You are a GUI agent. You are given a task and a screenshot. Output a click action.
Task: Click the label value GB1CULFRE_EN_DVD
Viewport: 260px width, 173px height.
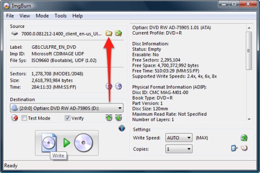point(54,47)
